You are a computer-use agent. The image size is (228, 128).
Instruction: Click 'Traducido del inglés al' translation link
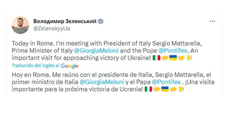click(x=36, y=66)
